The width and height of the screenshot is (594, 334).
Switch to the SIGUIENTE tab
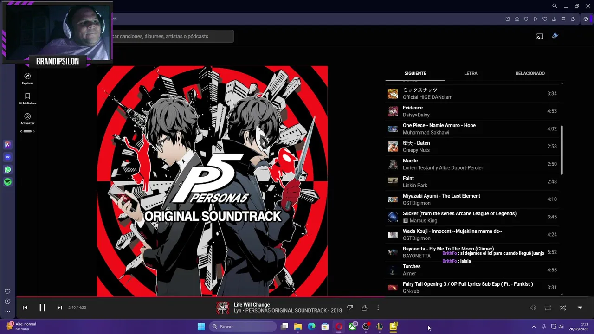415,73
